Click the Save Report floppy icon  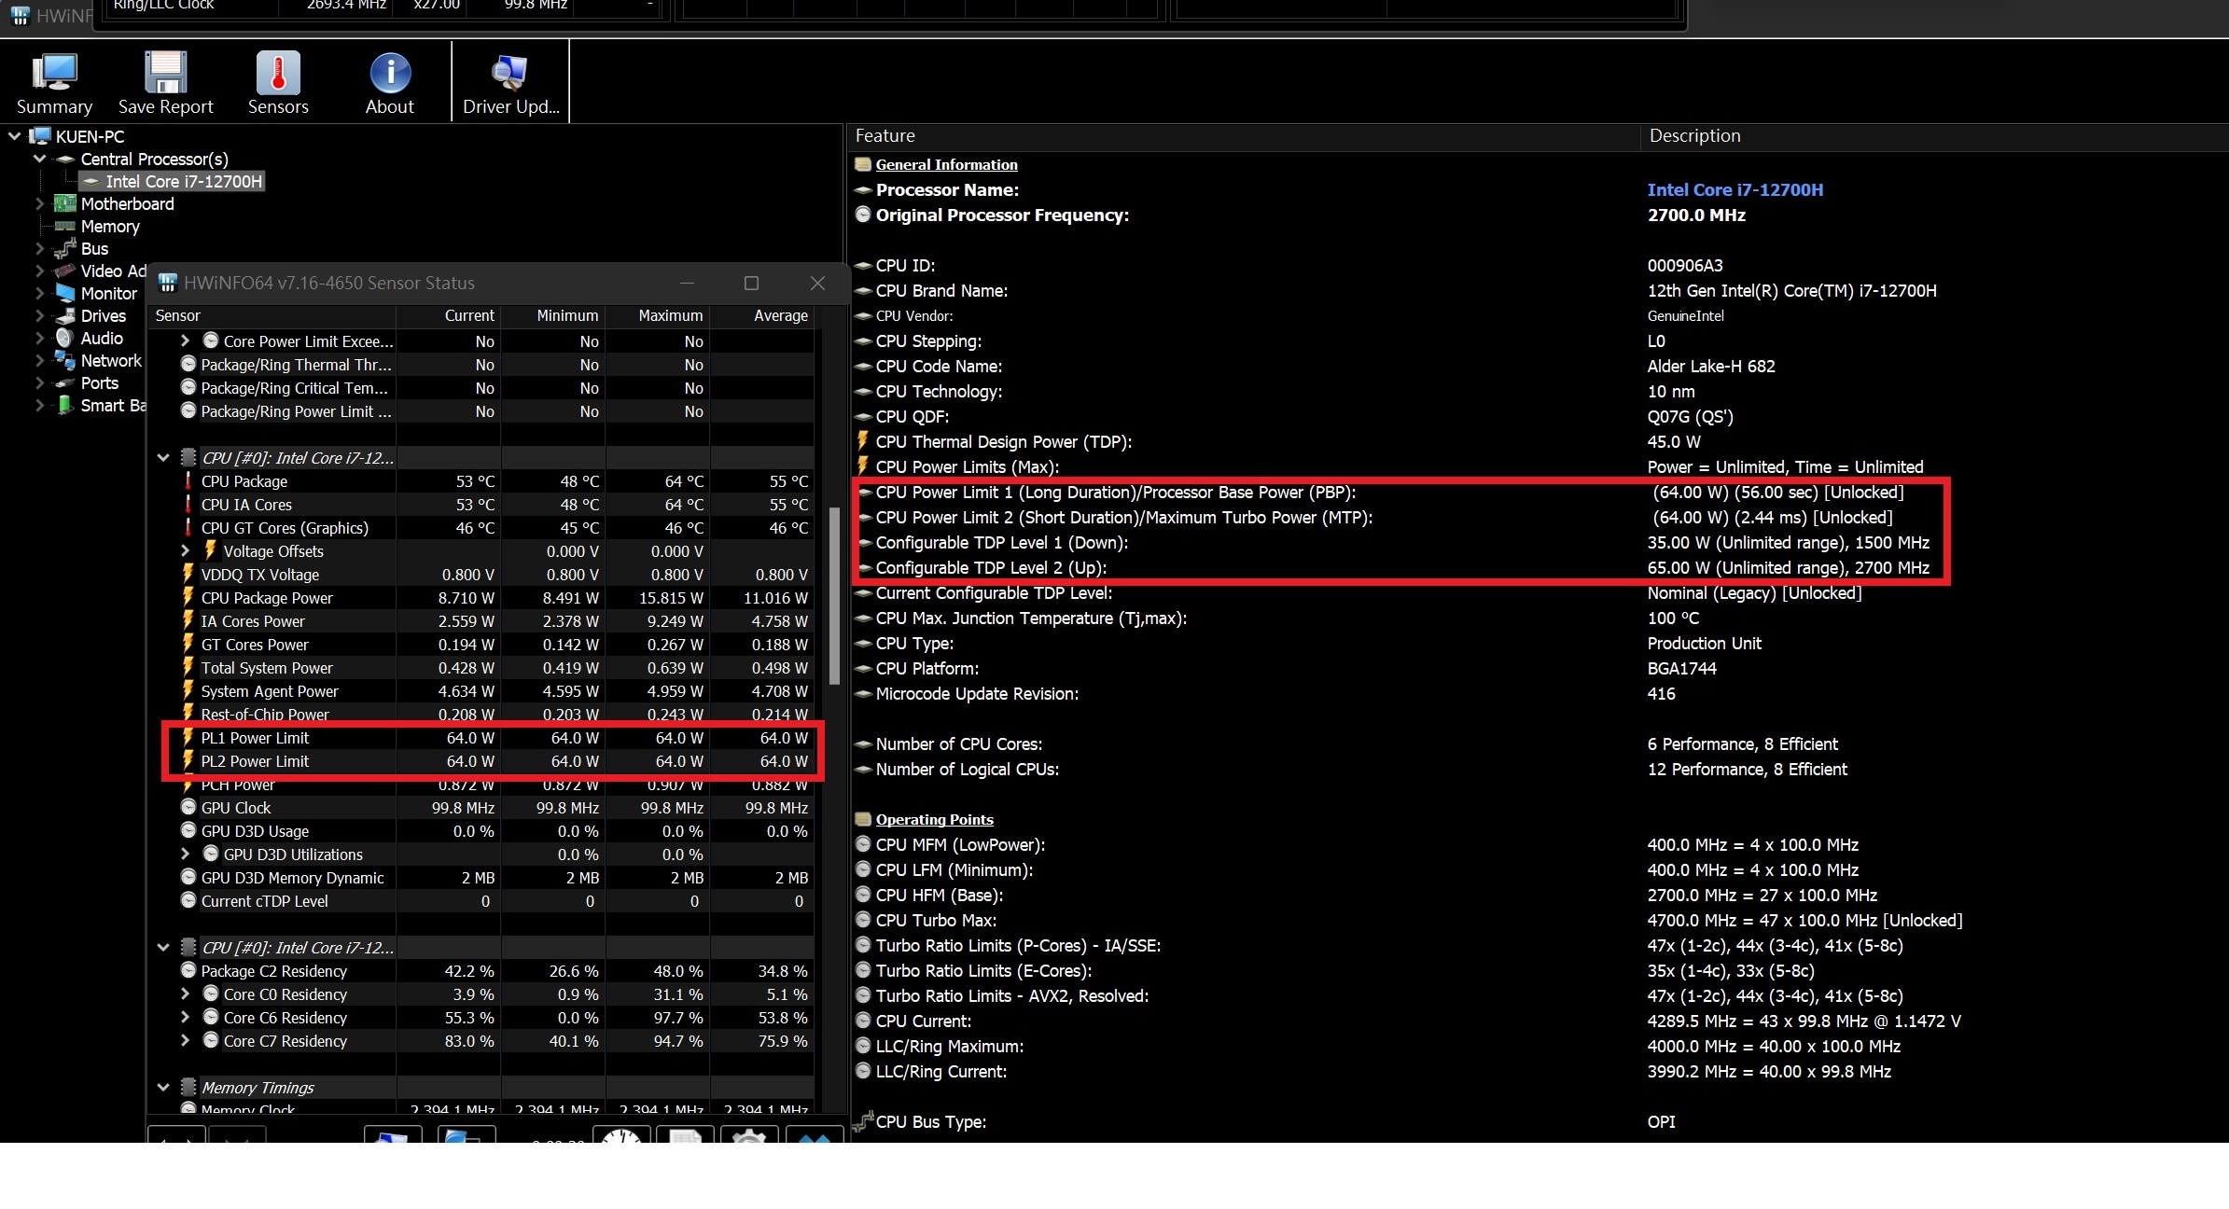166,72
